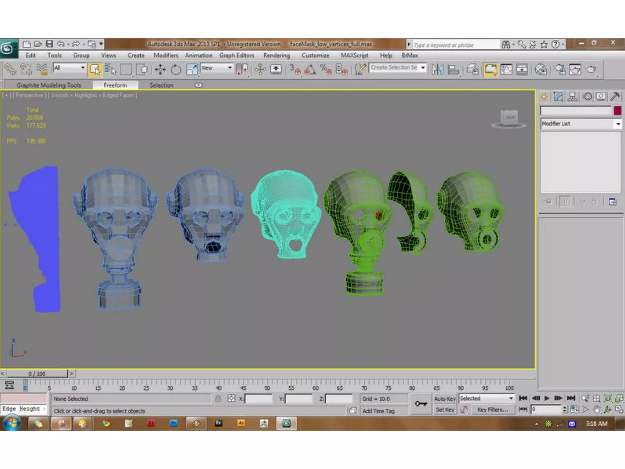Open the Material Editor icon

[540, 70]
